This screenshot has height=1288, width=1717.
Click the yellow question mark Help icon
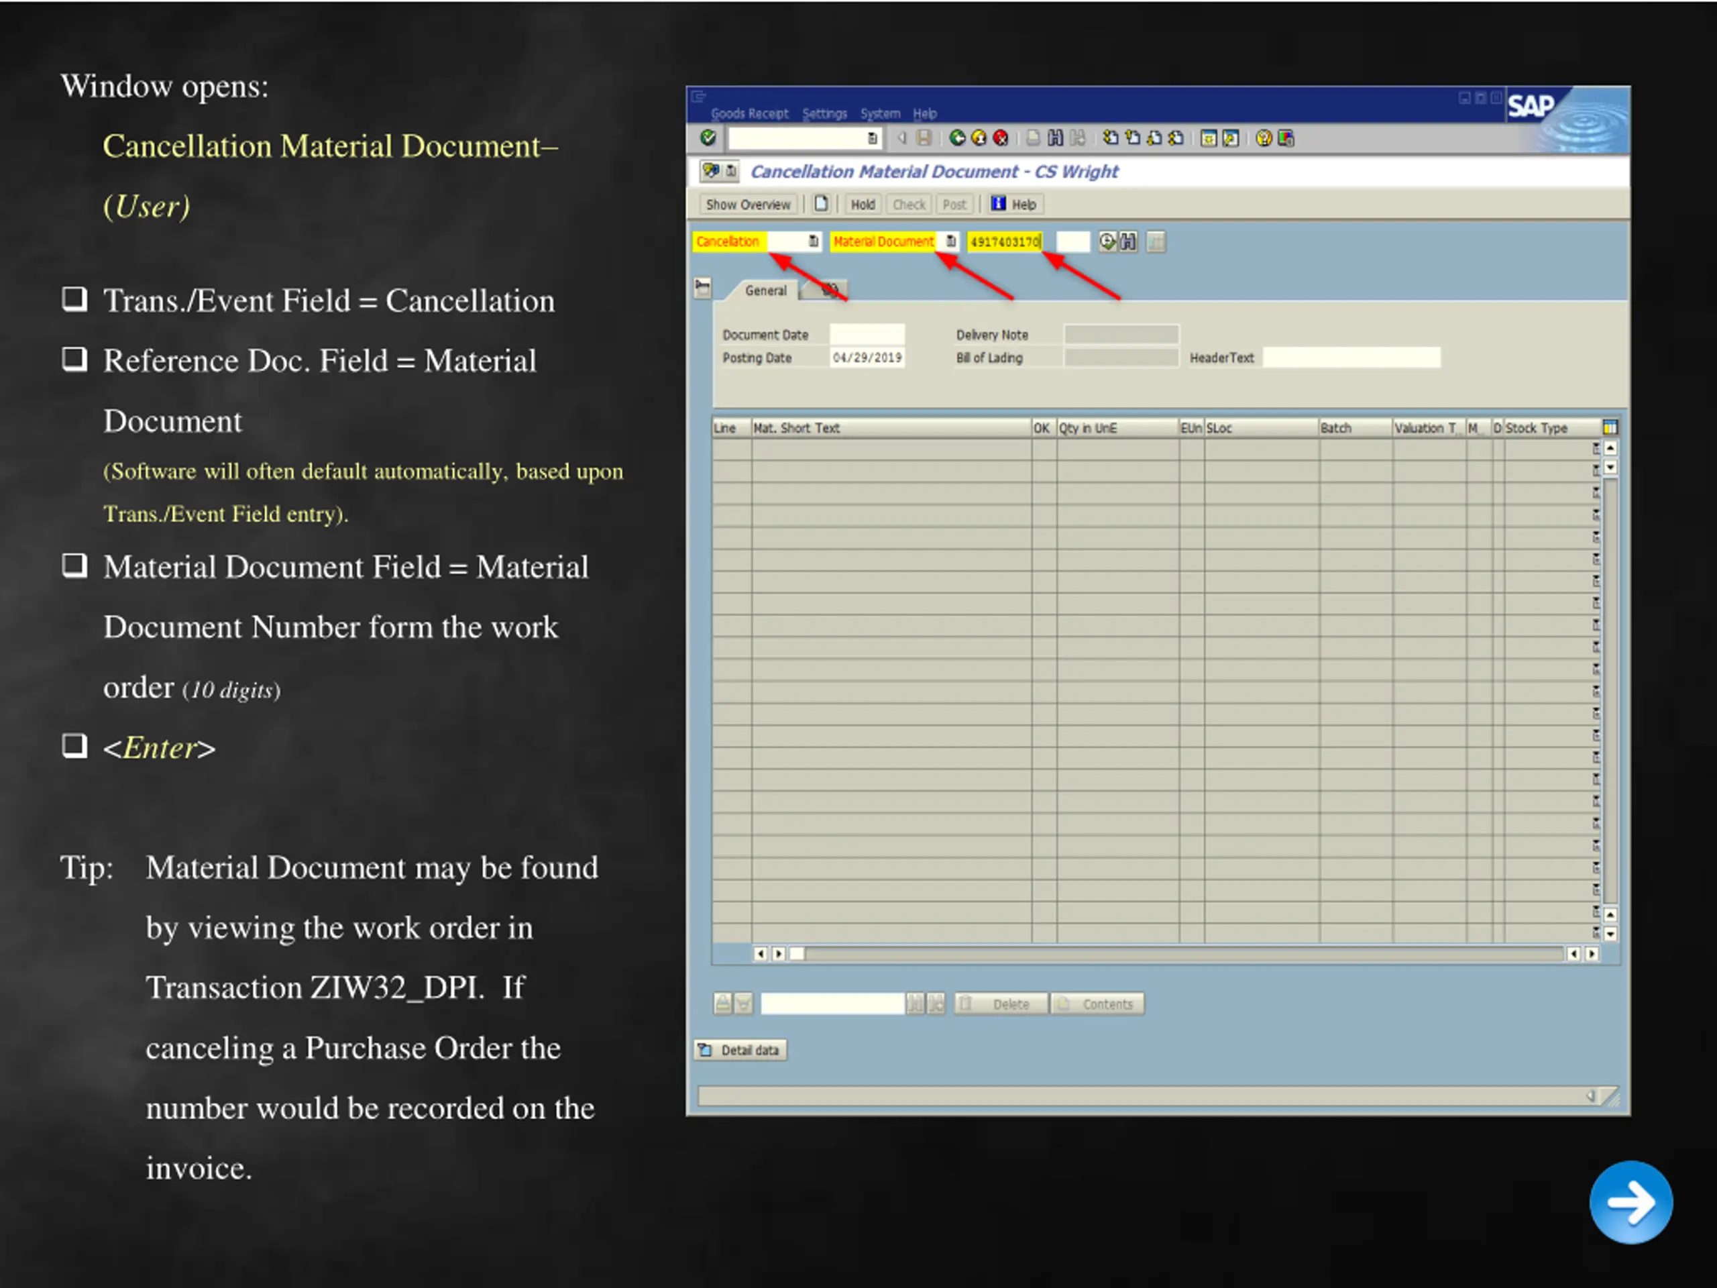click(x=1264, y=138)
